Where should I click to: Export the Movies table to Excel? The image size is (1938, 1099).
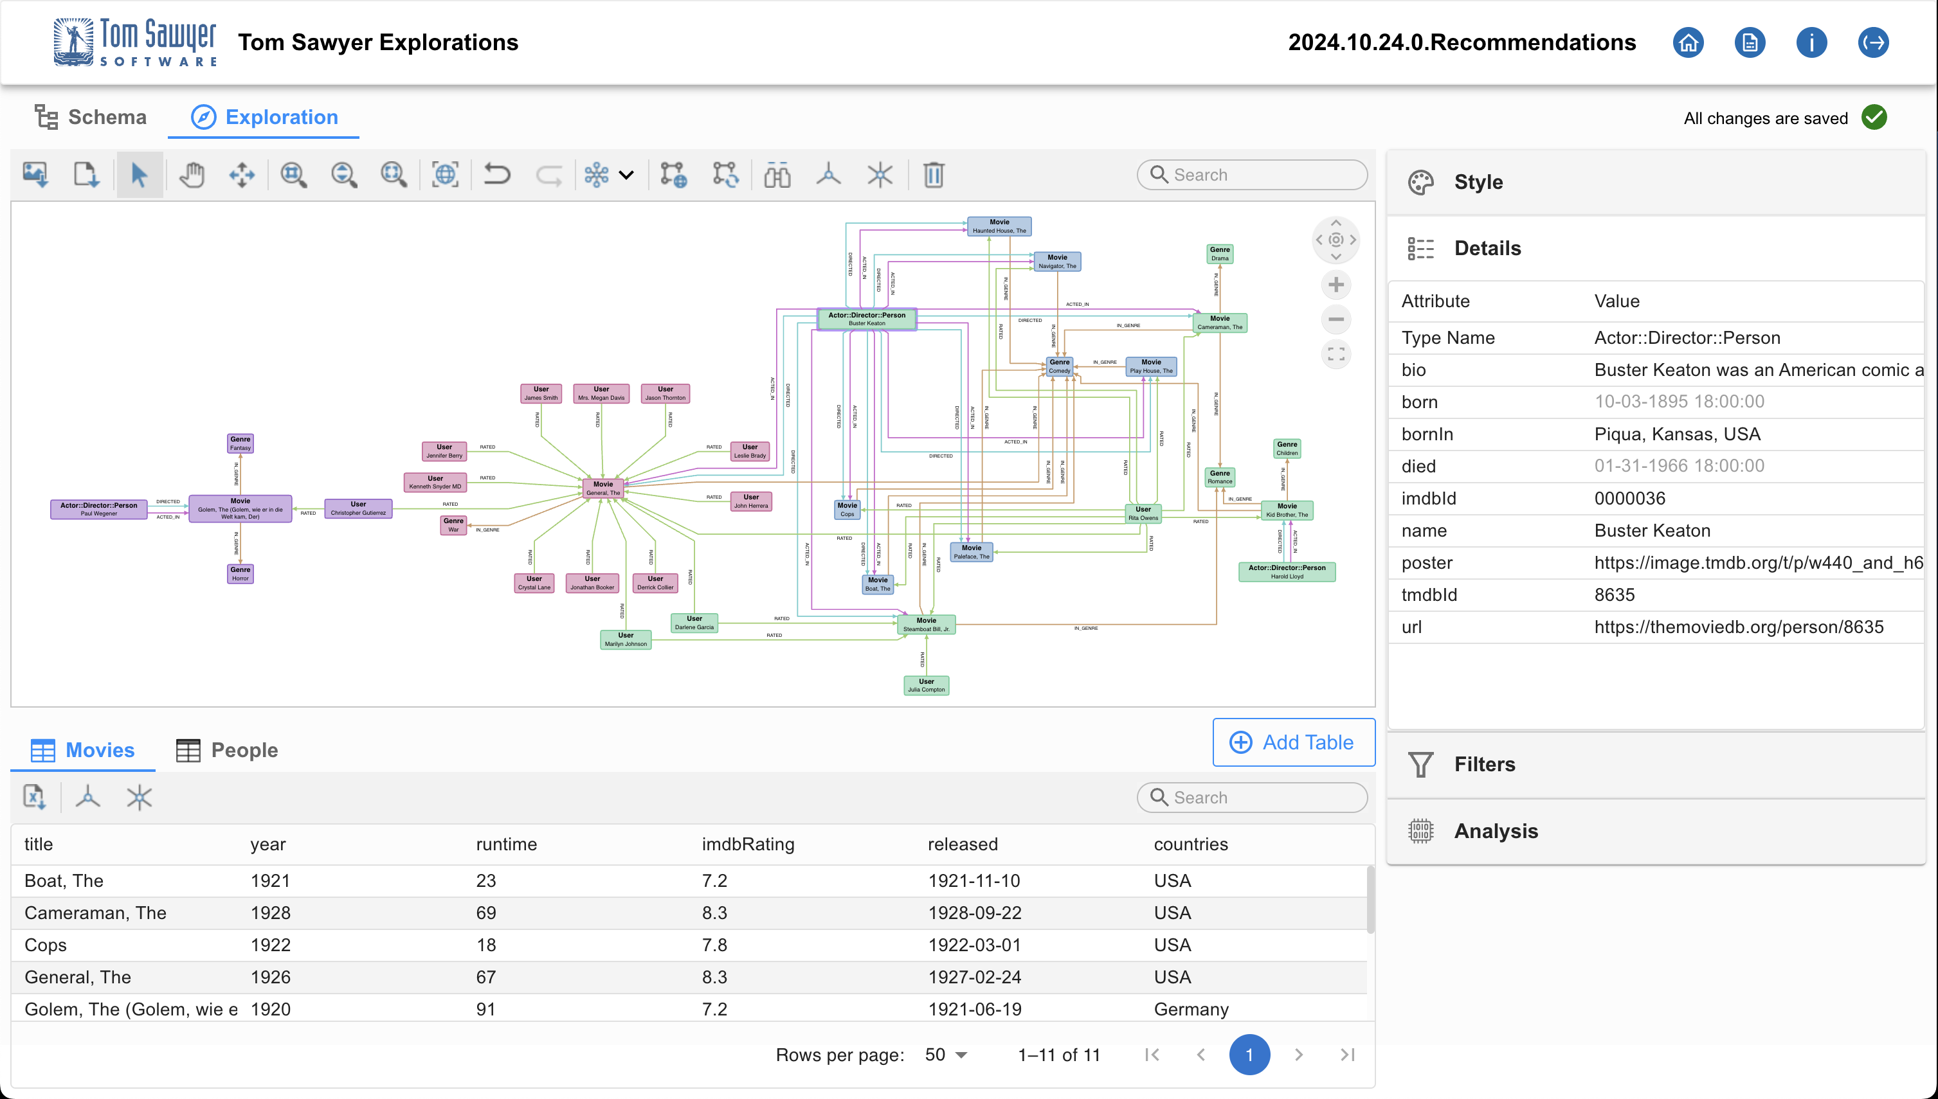point(34,797)
